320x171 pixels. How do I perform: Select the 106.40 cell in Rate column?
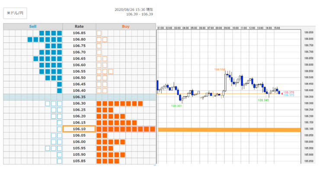pyautogui.click(x=79, y=91)
